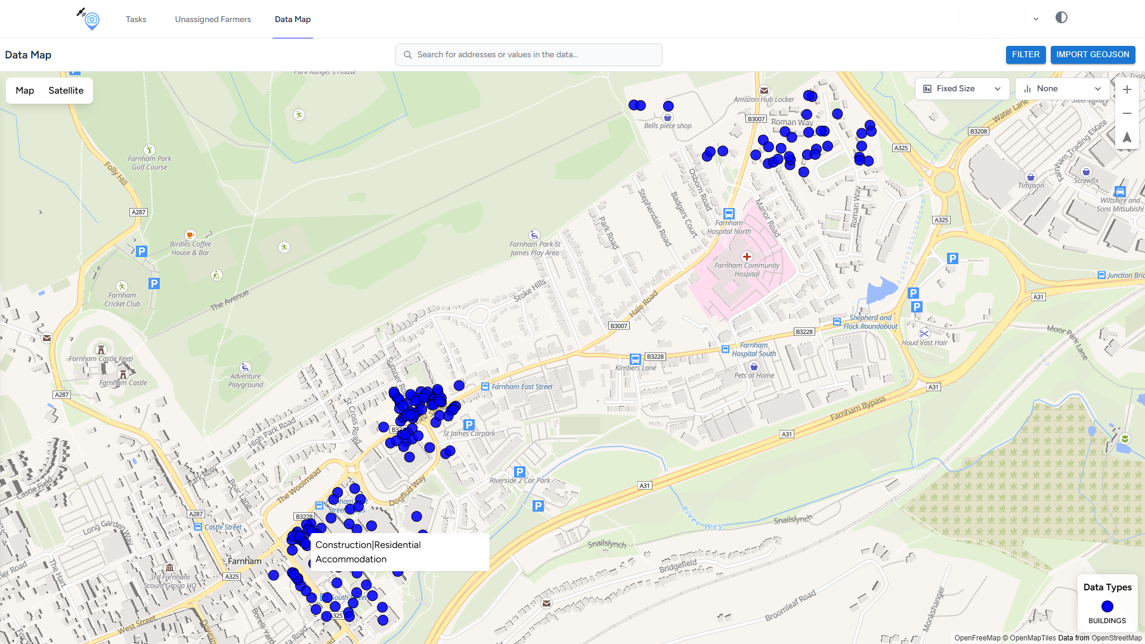Screen dimensions: 1145x644
Task: Click the app logo icon
Action: pyautogui.click(x=91, y=19)
